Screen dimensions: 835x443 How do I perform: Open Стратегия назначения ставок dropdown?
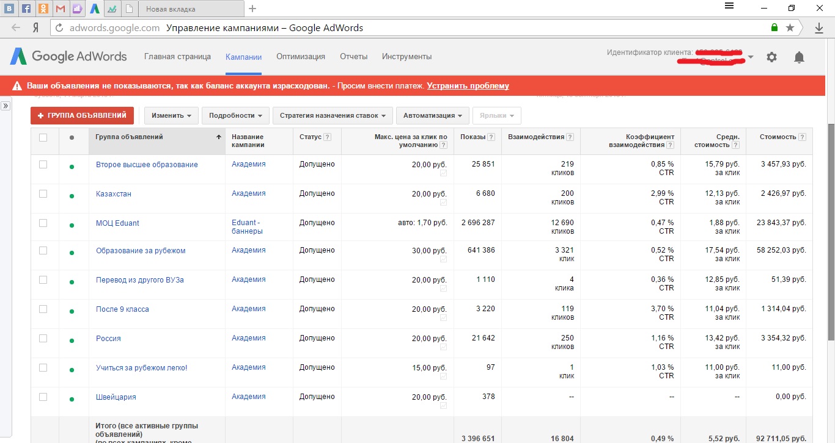tap(333, 115)
